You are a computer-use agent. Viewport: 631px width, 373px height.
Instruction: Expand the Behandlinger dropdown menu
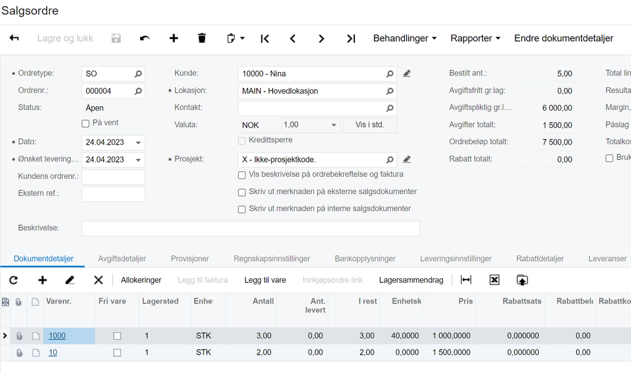pos(405,39)
